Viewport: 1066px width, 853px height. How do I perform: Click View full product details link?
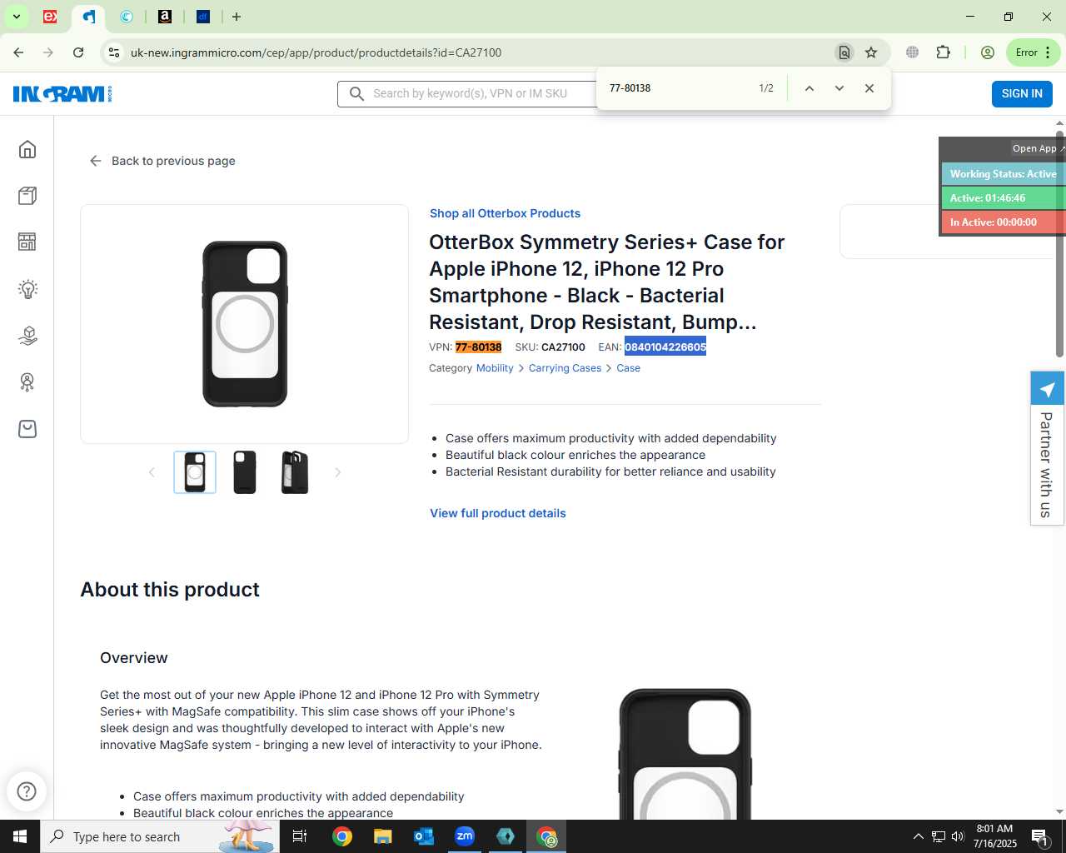coord(498,513)
